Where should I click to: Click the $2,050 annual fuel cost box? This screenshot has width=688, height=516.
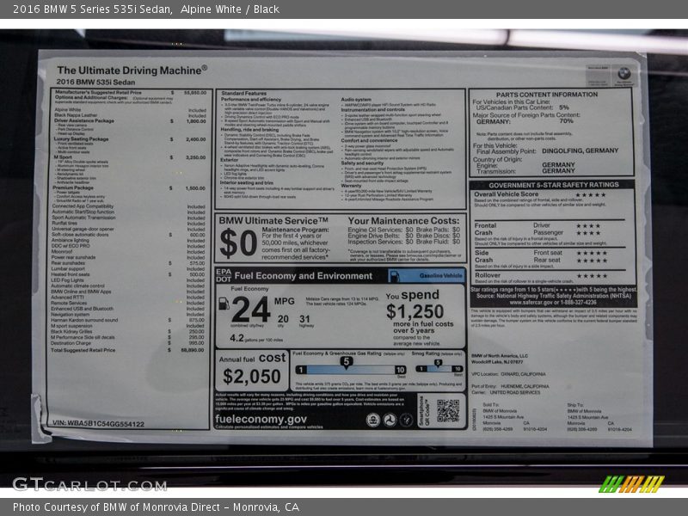[x=251, y=370]
